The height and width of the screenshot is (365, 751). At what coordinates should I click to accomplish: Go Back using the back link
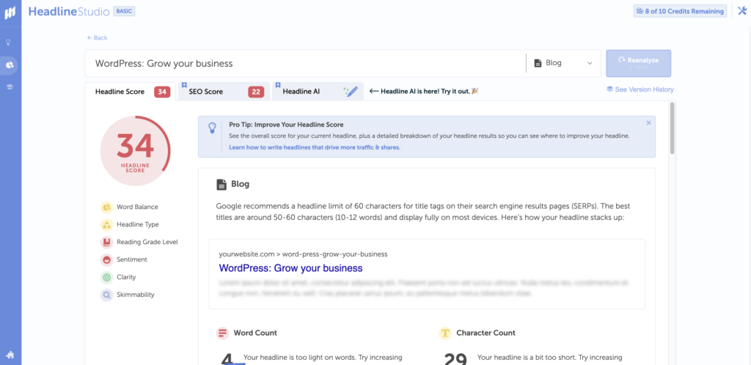point(98,38)
